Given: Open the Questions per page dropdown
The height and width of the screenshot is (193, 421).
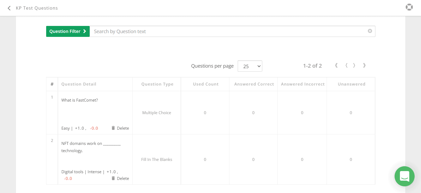Looking at the screenshot, I should coord(250,66).
